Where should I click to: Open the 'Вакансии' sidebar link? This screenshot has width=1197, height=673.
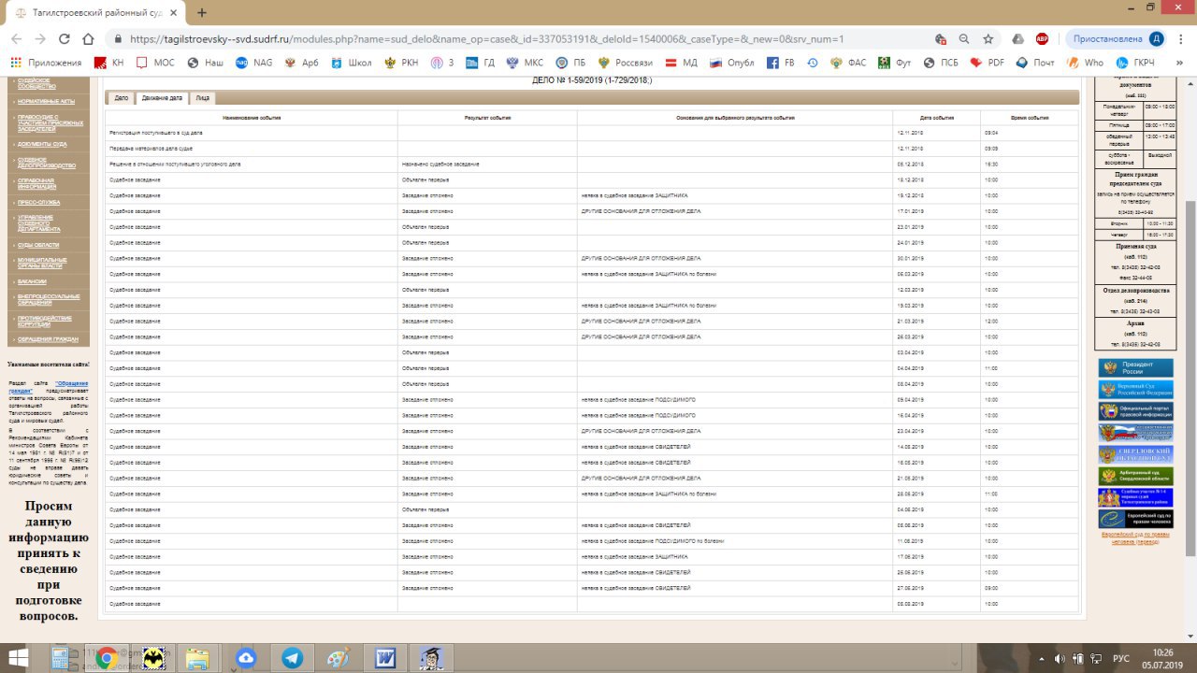(32, 280)
